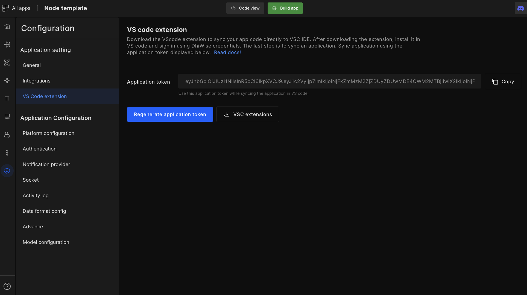Screen dimensions: 527x295
Task: Click the Application Configuration heading
Action: [x=56, y=118]
